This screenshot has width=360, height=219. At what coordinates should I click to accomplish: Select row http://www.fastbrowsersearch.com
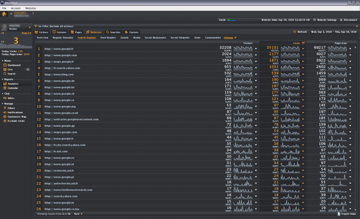point(194,190)
